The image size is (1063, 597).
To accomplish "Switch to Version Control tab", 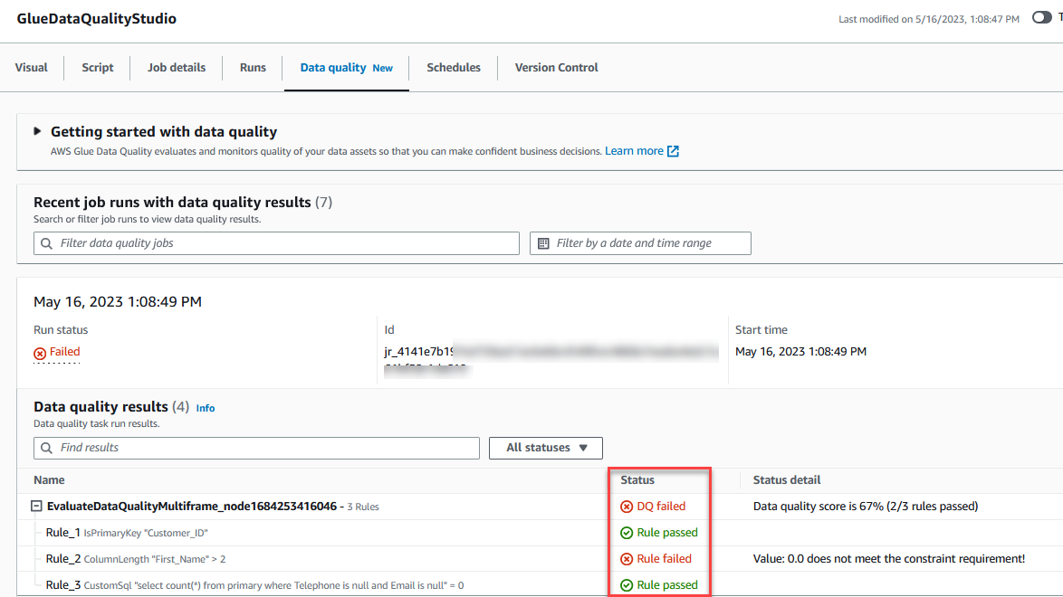I will click(556, 68).
